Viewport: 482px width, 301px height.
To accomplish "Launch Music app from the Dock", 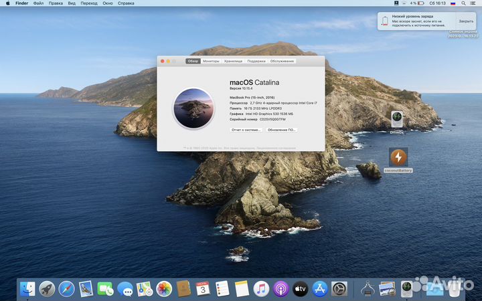I will coord(261,289).
